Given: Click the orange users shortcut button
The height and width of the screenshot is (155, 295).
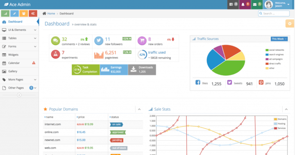Looking at the screenshot, I should [x=24, y=14].
